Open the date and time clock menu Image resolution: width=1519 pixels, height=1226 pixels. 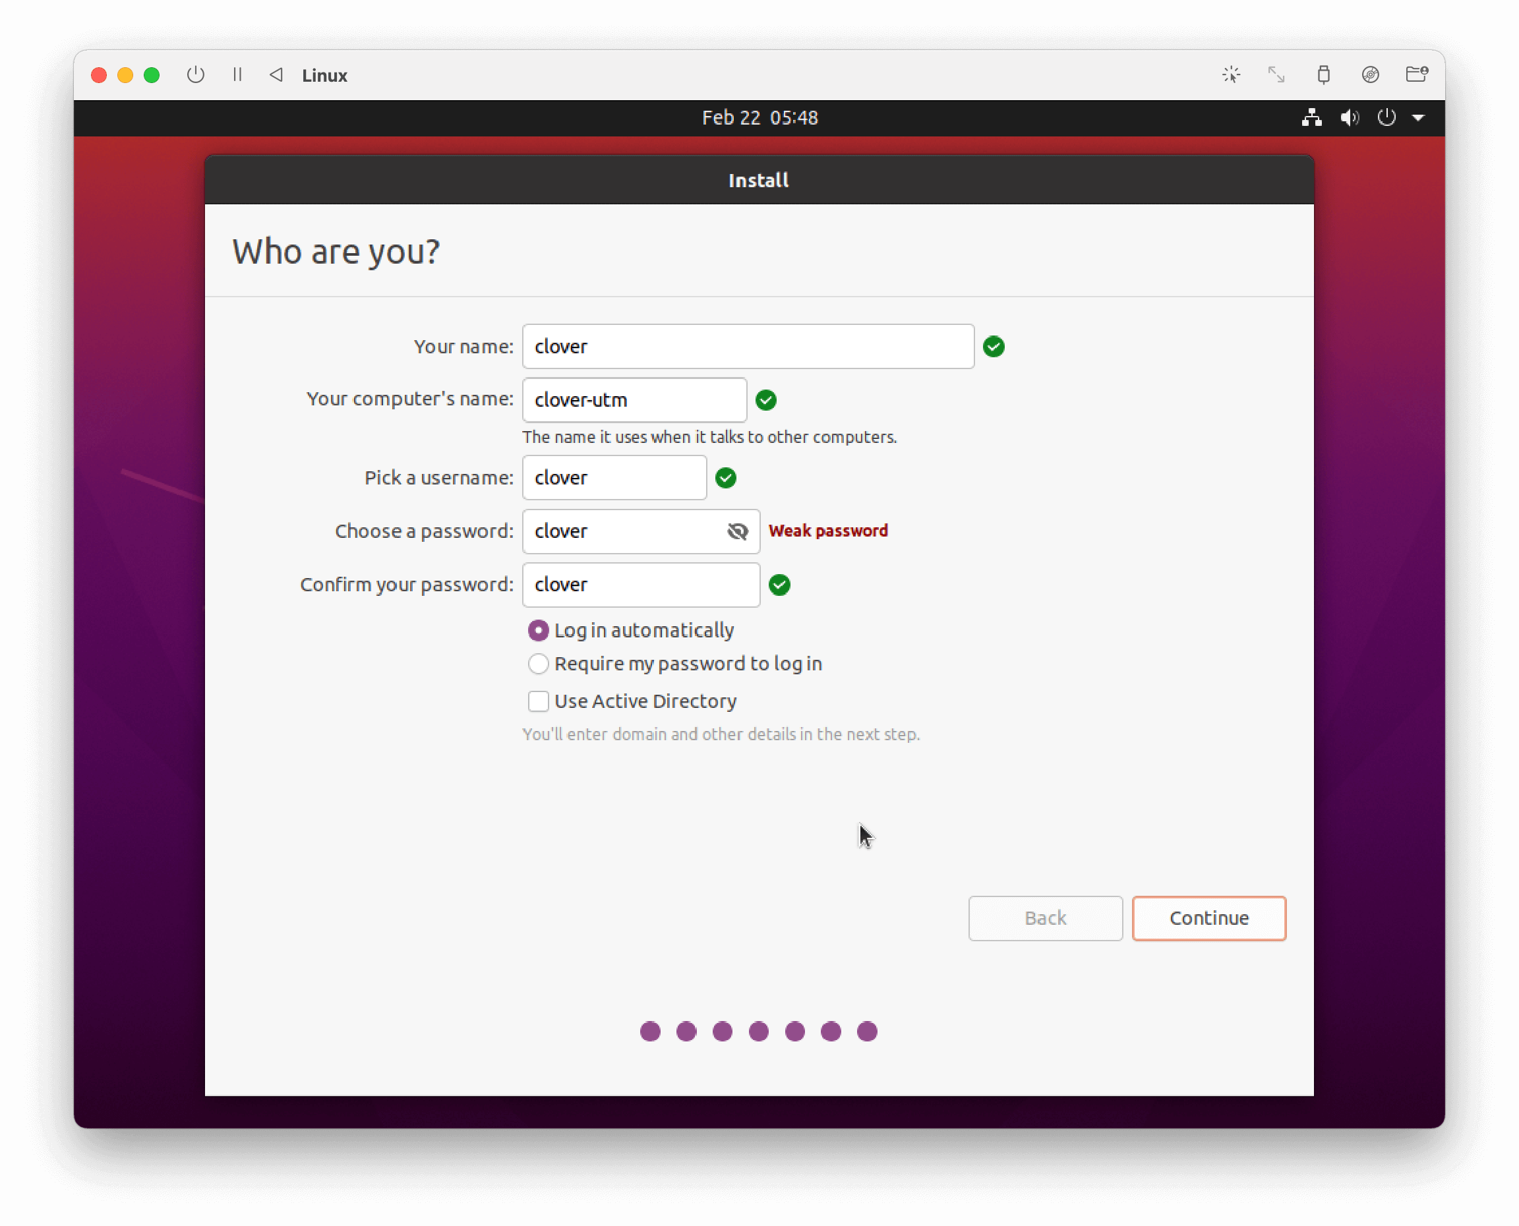tap(760, 118)
